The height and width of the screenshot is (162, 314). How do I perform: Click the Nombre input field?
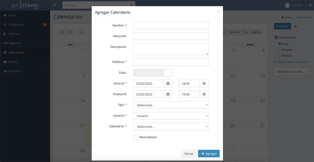tap(171, 25)
